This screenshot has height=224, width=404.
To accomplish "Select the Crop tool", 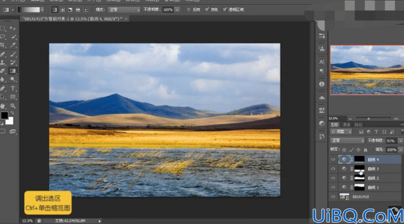I will 2,45.
